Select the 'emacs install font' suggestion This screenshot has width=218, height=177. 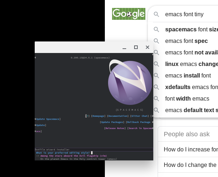(185, 76)
